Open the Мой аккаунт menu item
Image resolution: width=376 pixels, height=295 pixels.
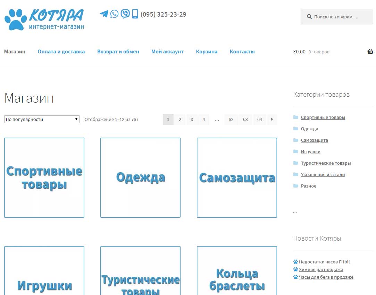(167, 52)
